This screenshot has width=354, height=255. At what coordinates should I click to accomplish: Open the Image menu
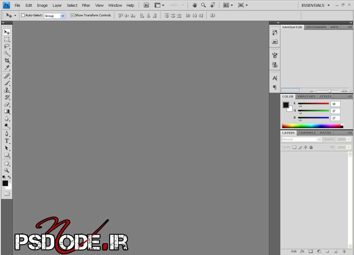(x=42, y=5)
